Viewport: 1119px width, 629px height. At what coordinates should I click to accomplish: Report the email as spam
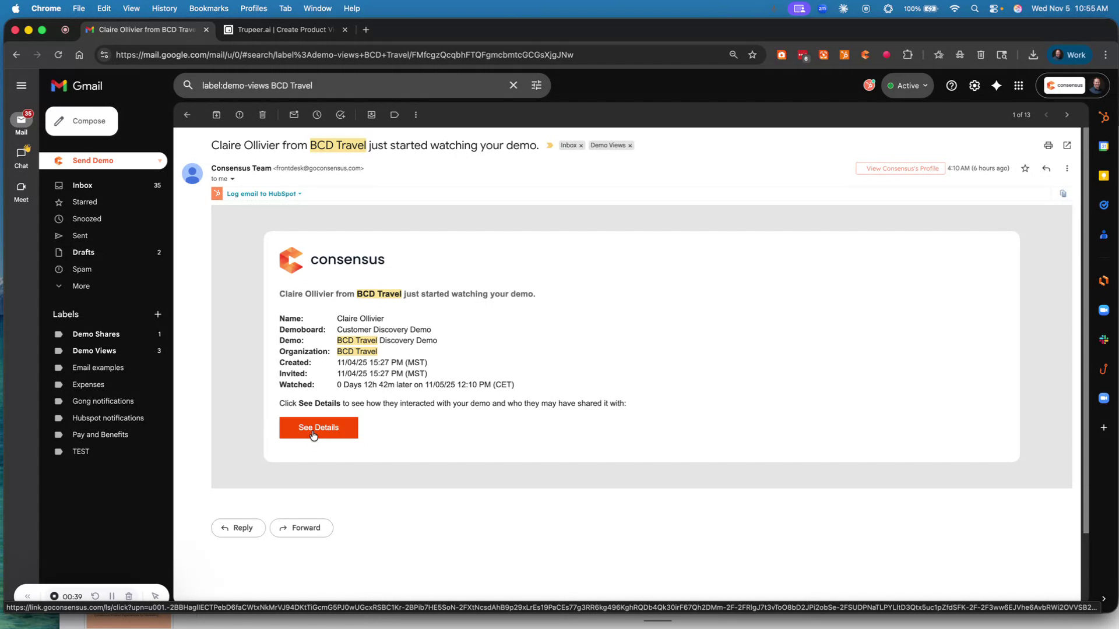pos(239,115)
